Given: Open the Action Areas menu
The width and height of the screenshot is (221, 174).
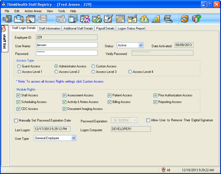Looking at the screenshot, I should pos(33,11).
